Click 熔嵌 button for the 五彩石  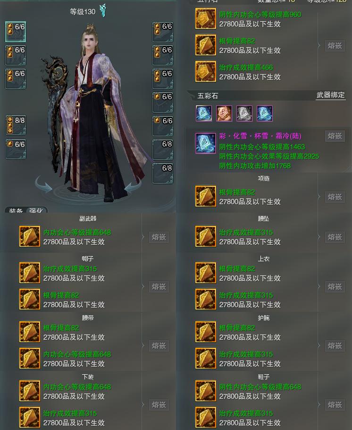pos(335,136)
